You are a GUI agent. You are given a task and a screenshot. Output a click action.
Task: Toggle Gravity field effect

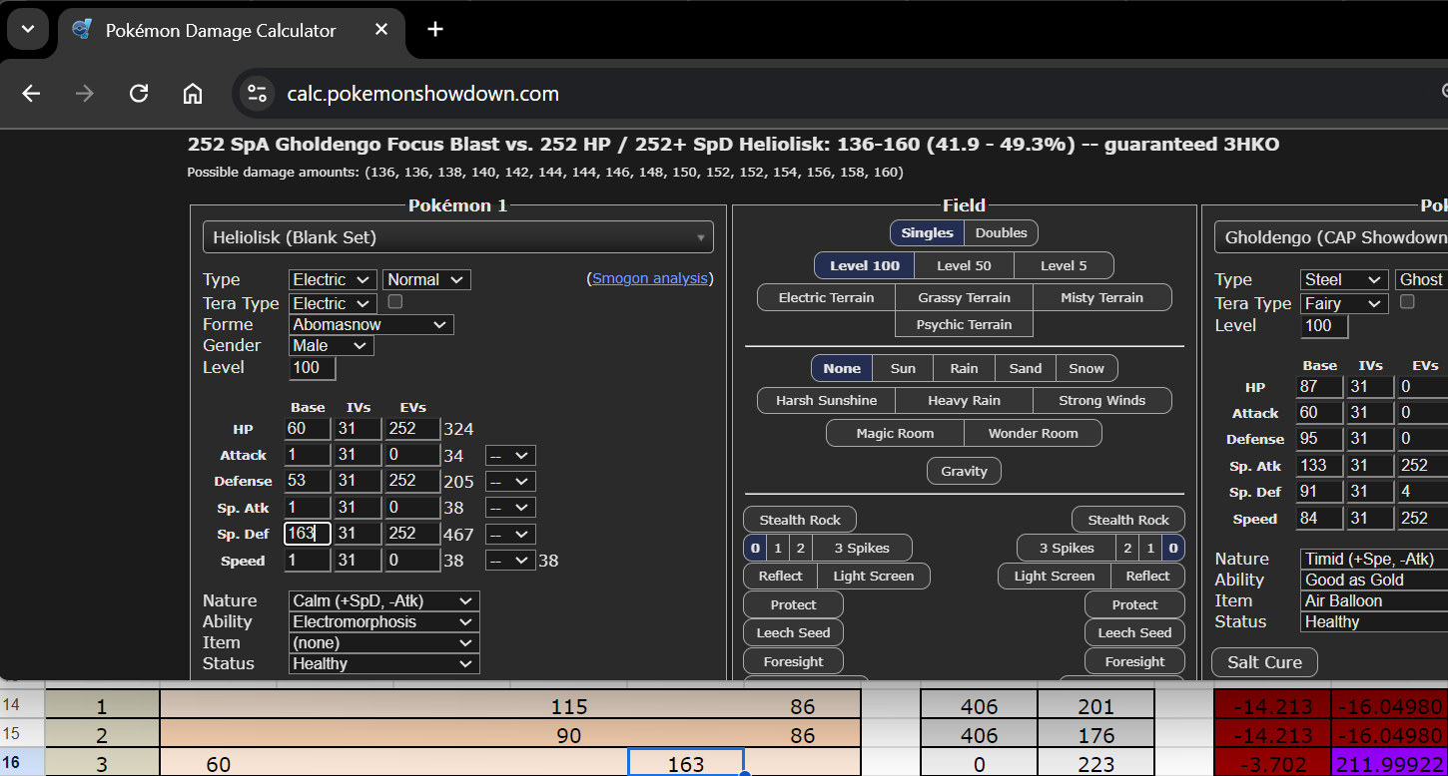[964, 471]
